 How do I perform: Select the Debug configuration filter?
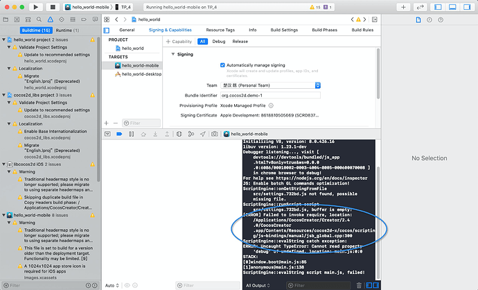(219, 42)
